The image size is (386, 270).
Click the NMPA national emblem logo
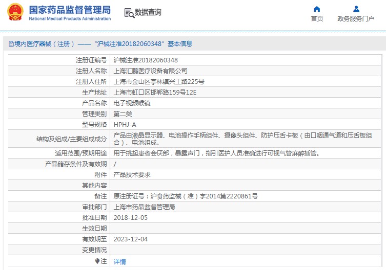click(15, 13)
